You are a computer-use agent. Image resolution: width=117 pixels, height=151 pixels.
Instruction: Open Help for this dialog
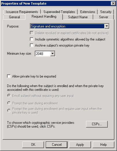(x=103, y=145)
